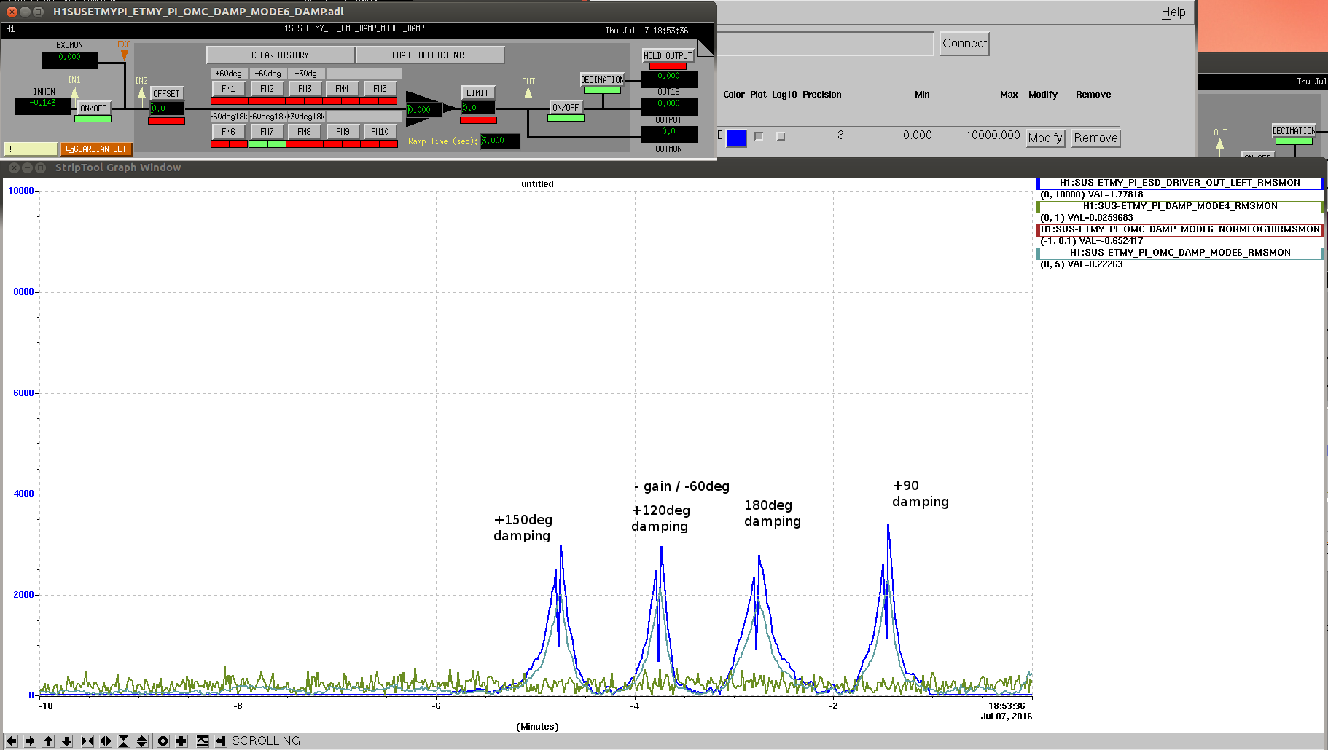Click the waveform auto-scale icon in toolbar
The width and height of the screenshot is (1328, 750).
pos(203,741)
